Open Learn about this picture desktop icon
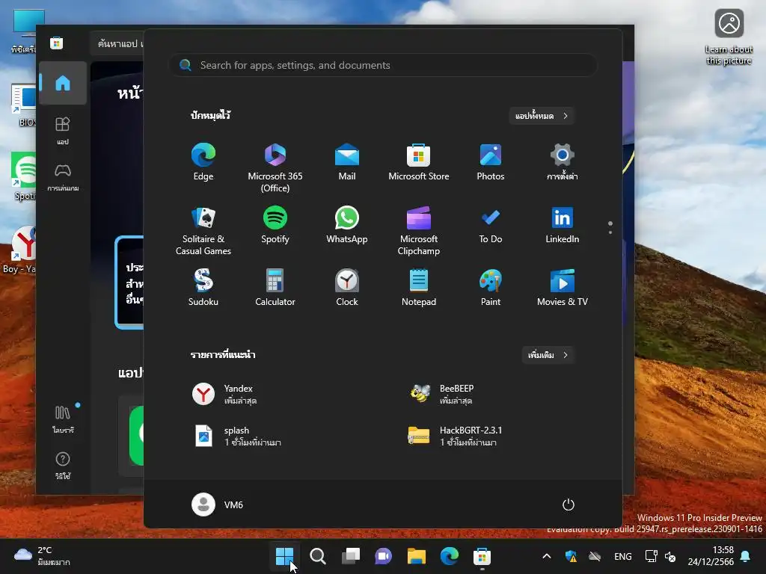Viewport: 766px width, 574px height. (729, 37)
